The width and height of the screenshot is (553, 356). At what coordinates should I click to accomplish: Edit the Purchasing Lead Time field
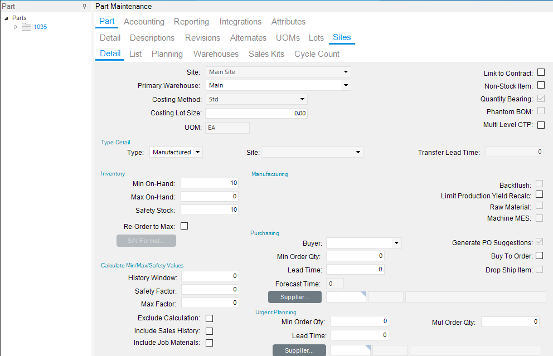(x=355, y=269)
